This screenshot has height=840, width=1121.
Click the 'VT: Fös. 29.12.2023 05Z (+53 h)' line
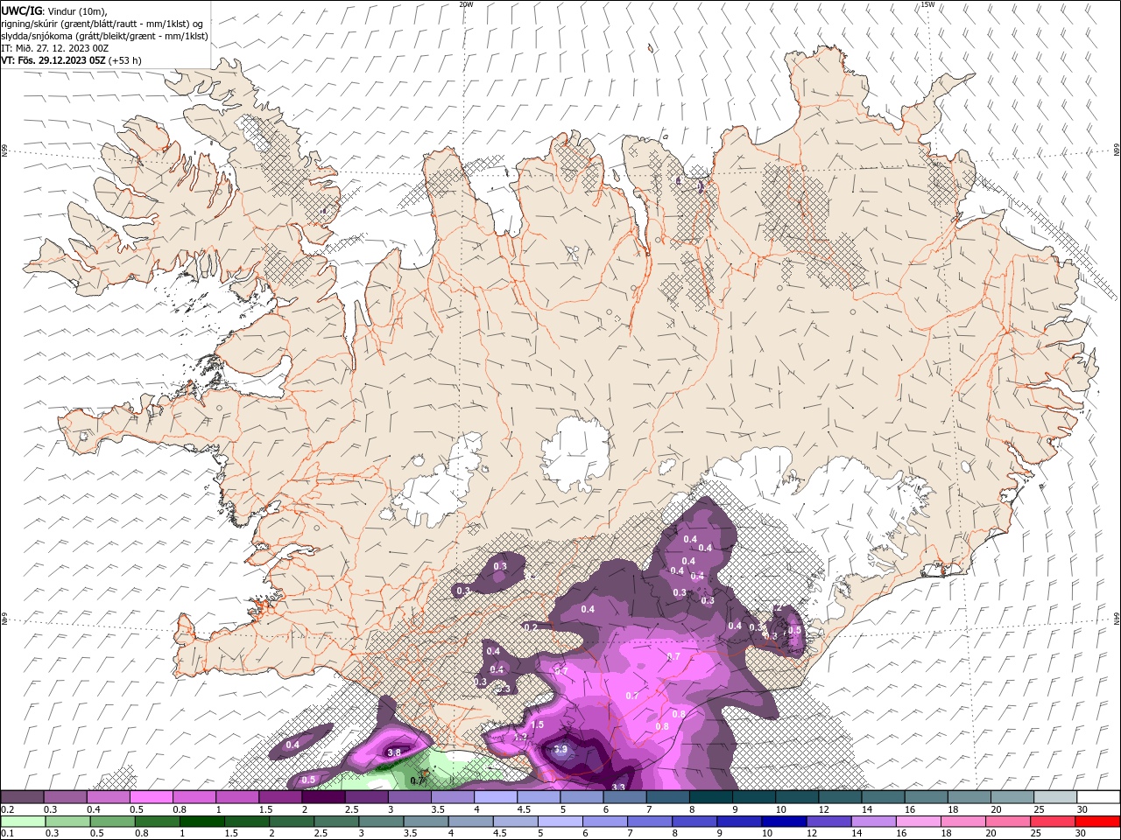coord(71,60)
